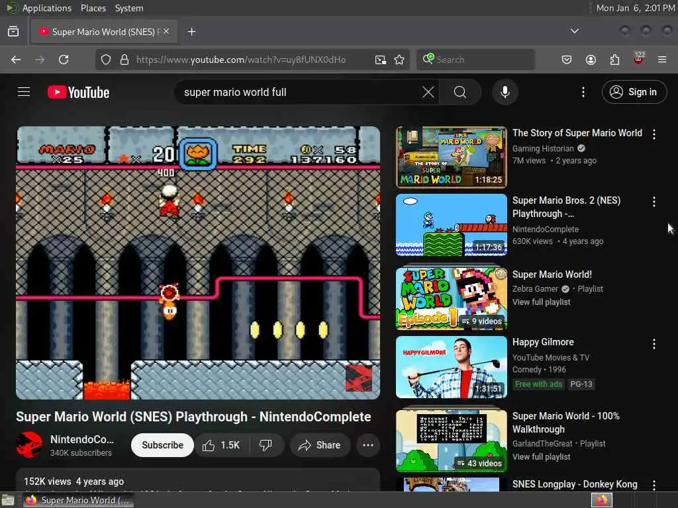The image size is (678, 508).
Task: Click show desktop icon in bottom panel
Action: pyautogui.click(x=8, y=501)
